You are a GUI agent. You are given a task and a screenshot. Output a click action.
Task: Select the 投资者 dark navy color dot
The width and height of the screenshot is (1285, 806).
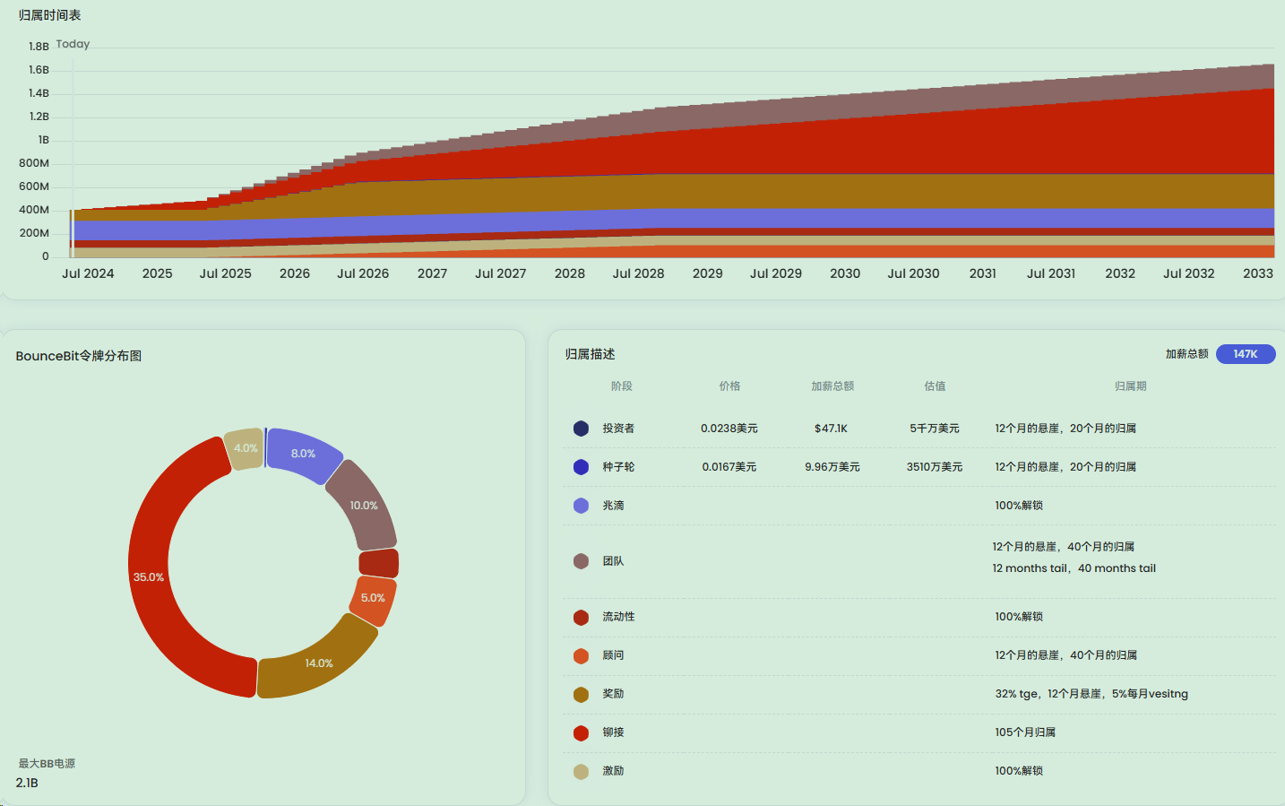click(x=581, y=429)
